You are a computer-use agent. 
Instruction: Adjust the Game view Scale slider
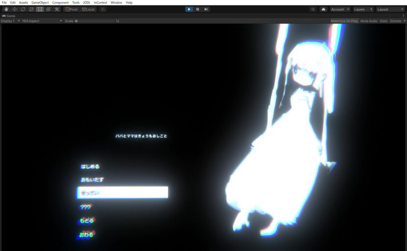(x=95, y=21)
